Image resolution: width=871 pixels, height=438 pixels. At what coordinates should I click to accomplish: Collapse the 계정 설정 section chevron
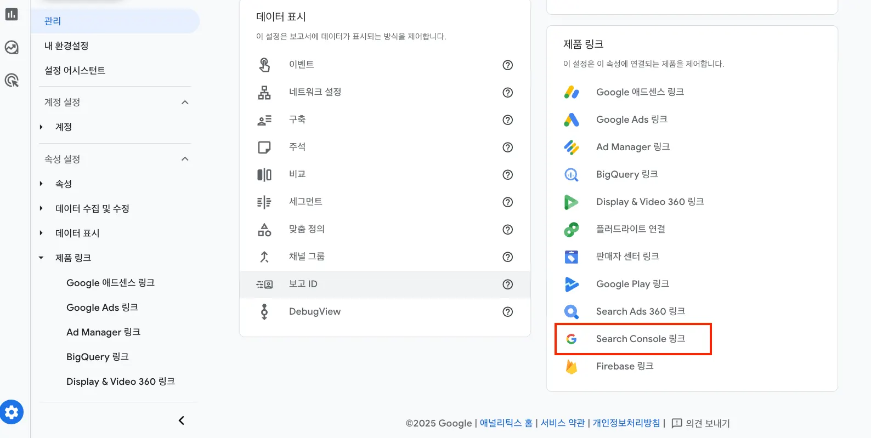click(185, 102)
